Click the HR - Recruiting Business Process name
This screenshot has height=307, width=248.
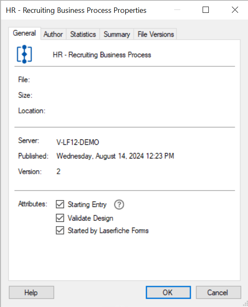tap(102, 55)
